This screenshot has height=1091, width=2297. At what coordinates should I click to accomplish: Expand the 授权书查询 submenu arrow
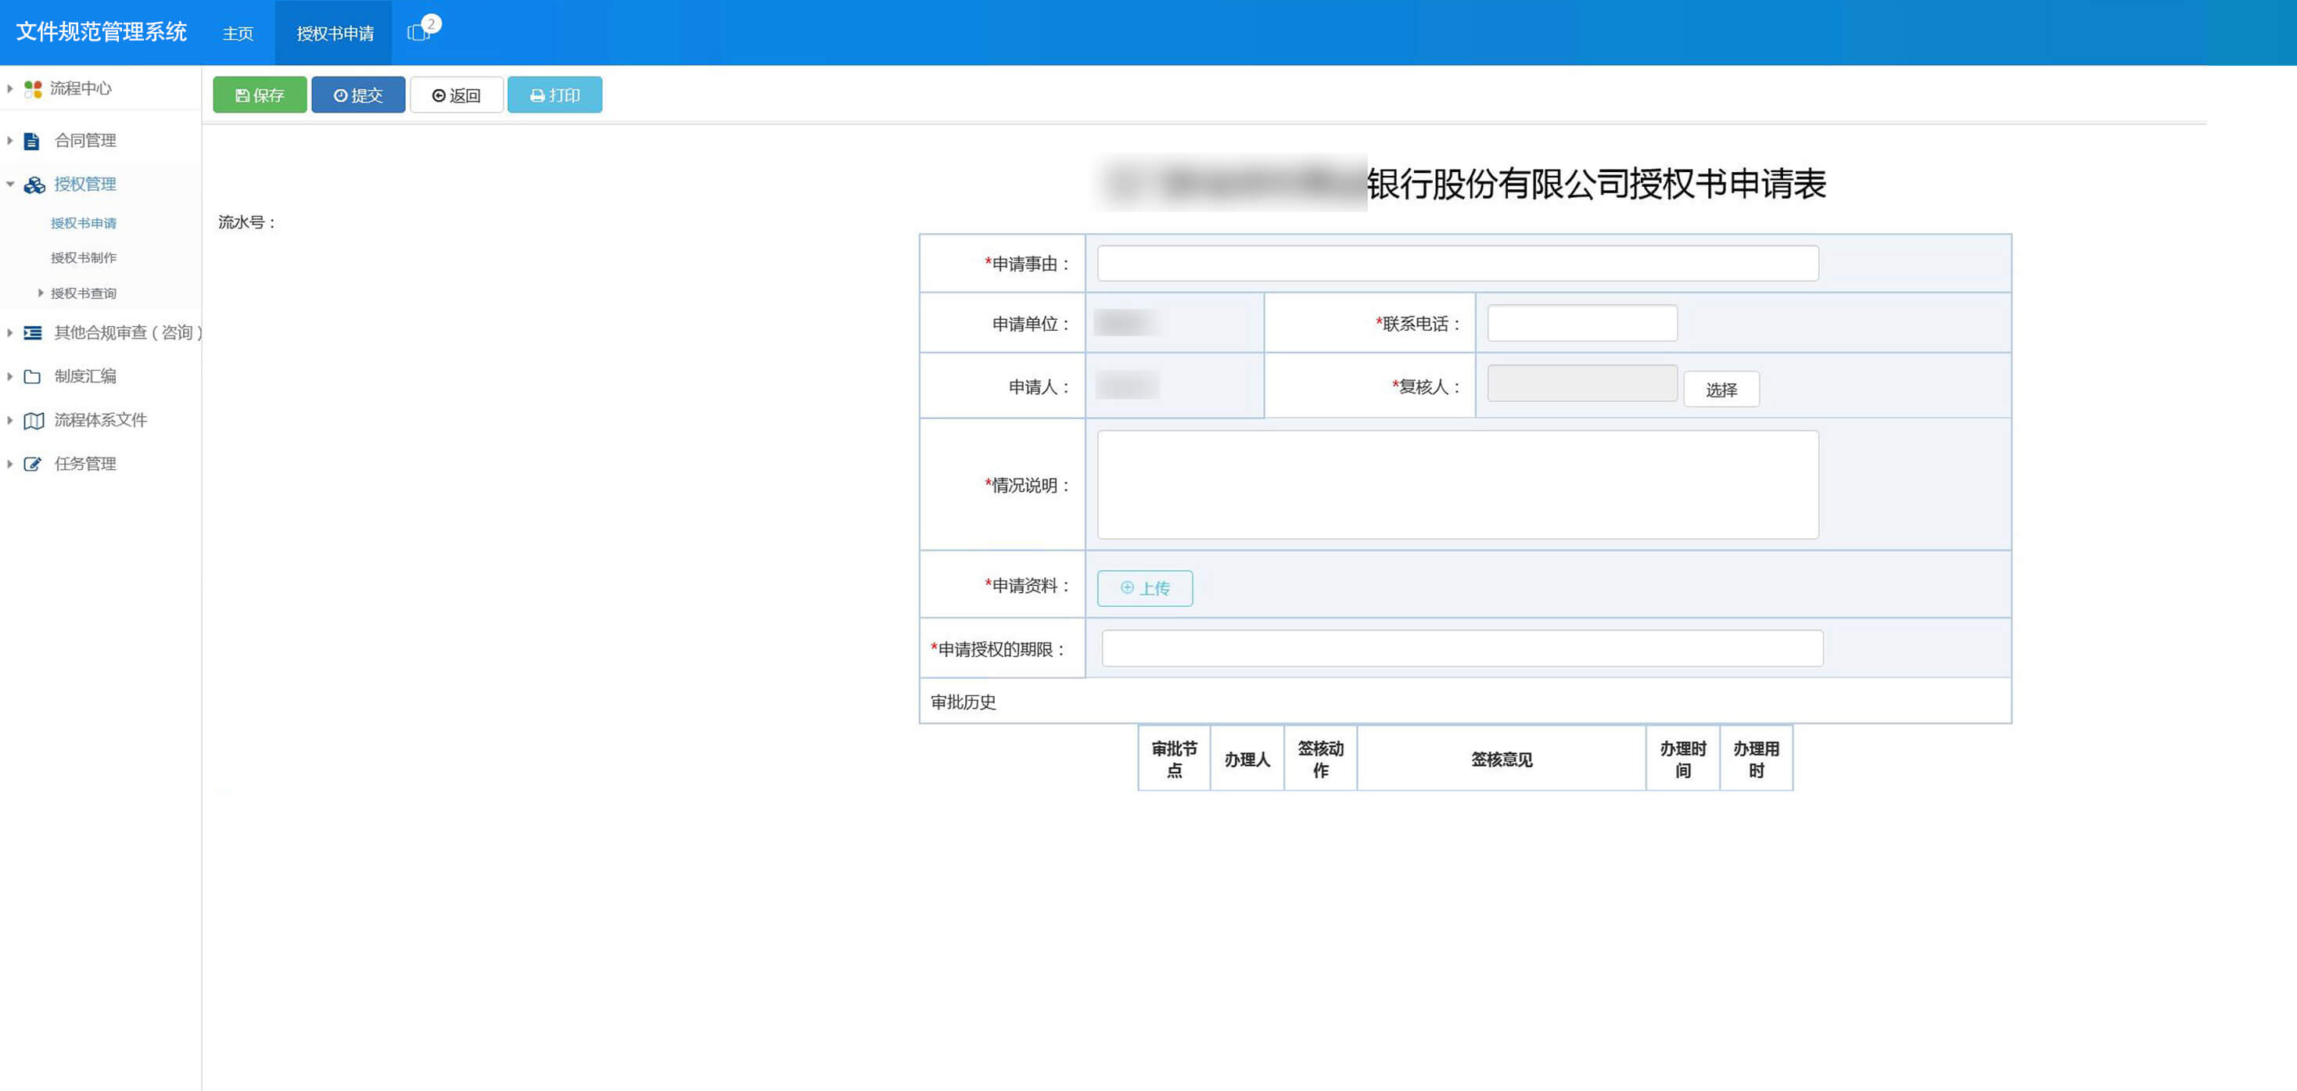pyautogui.click(x=40, y=292)
